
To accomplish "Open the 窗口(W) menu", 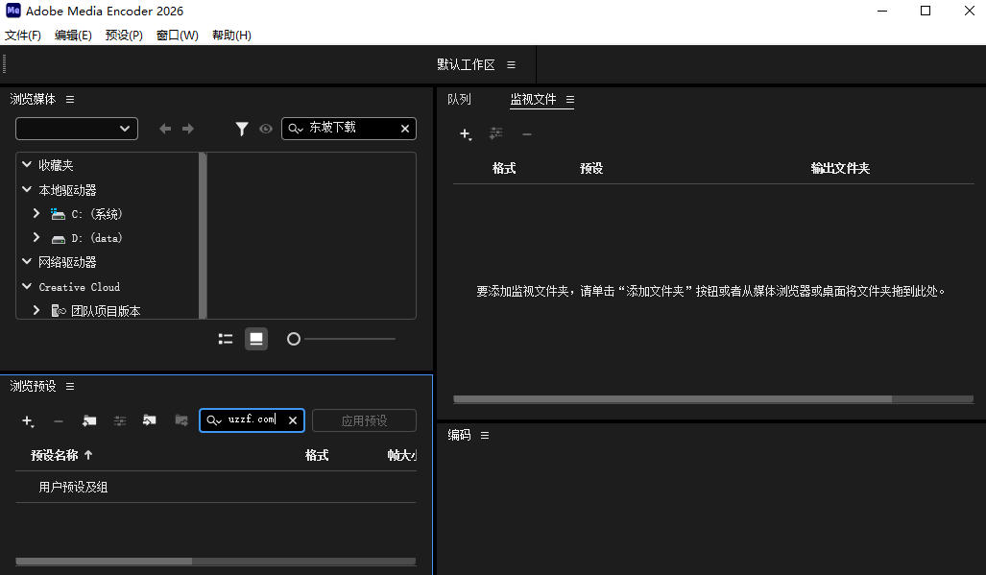I will pyautogui.click(x=178, y=36).
